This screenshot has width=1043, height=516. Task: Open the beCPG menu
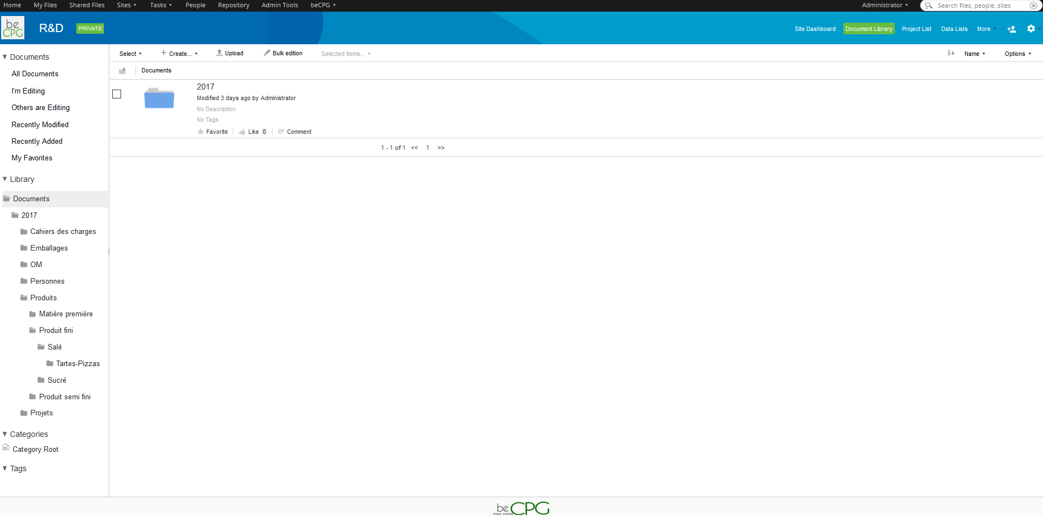(323, 5)
